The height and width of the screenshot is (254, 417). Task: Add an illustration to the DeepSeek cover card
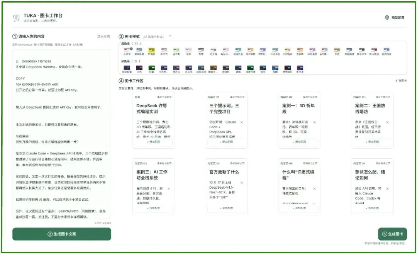[x=153, y=142]
